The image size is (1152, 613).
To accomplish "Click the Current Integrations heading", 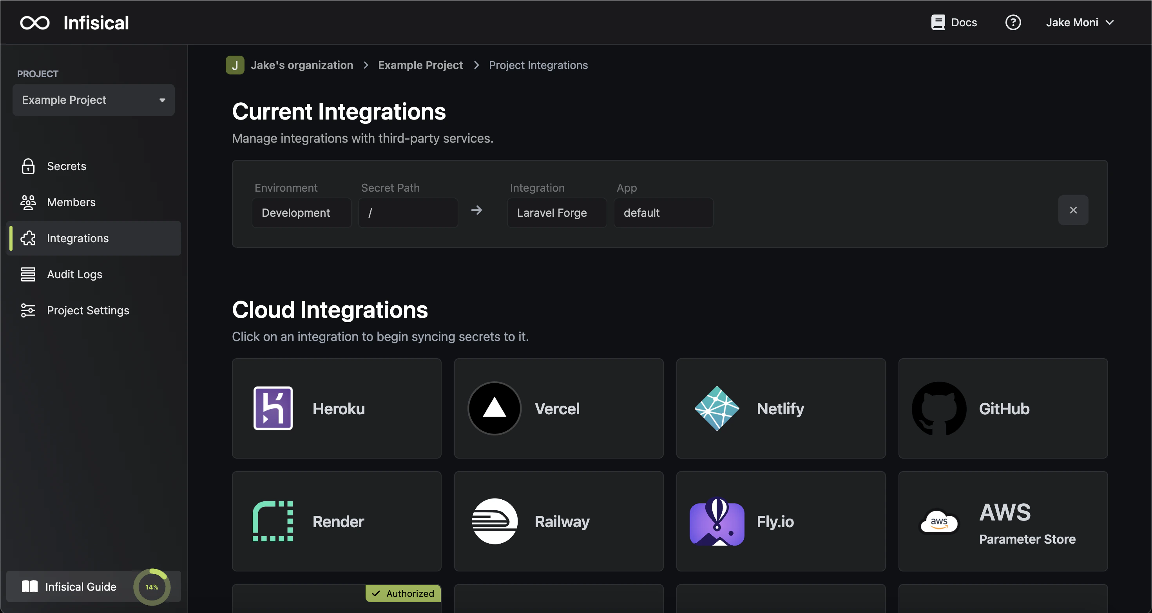I will tap(339, 111).
